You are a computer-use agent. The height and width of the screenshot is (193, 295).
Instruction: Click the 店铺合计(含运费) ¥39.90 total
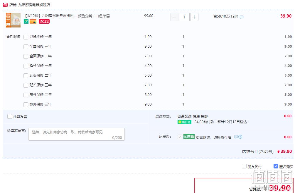[x=267, y=151]
